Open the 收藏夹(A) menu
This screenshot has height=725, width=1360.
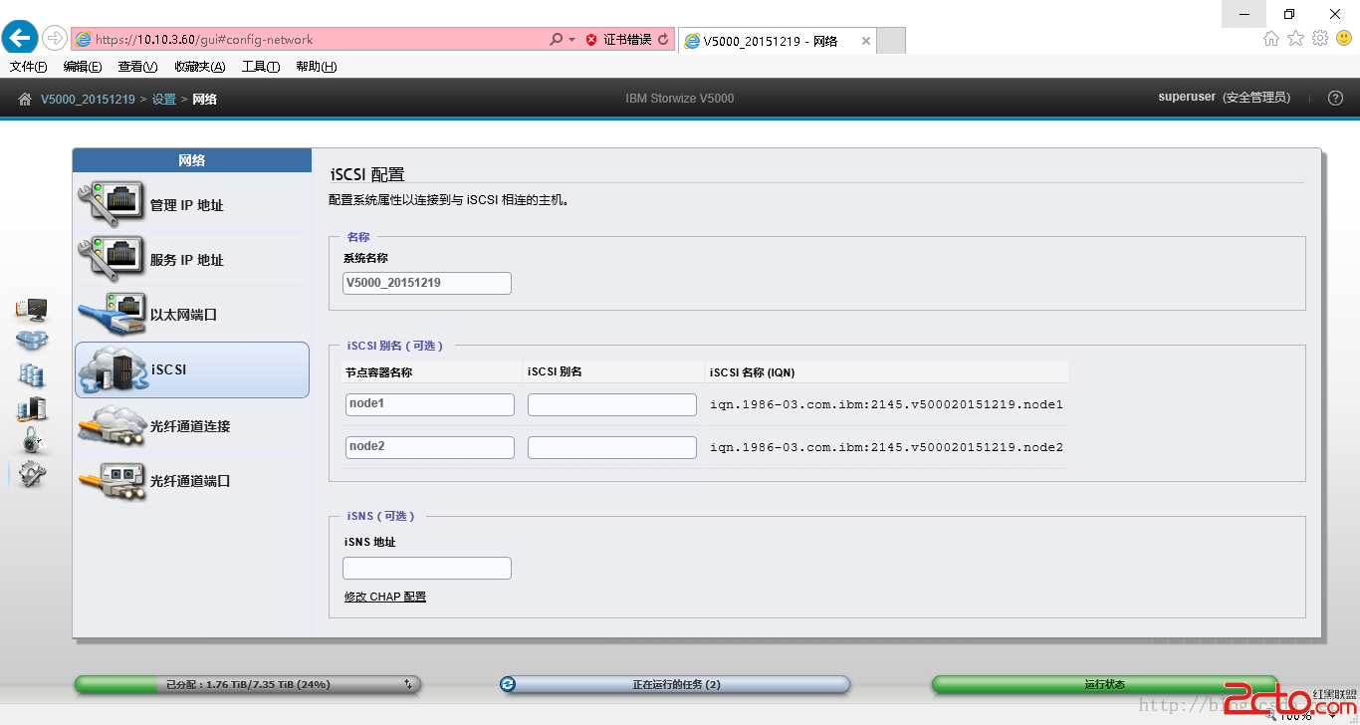click(x=200, y=67)
